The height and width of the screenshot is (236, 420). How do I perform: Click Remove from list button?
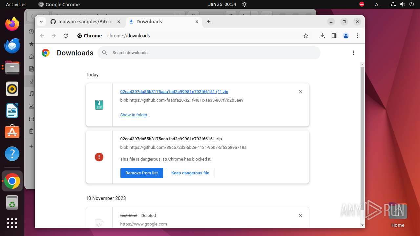pyautogui.click(x=142, y=173)
